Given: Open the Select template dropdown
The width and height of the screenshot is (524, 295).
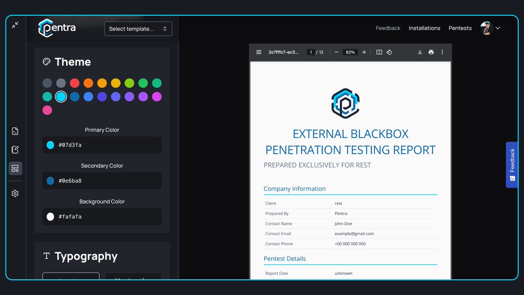Looking at the screenshot, I should point(138,29).
